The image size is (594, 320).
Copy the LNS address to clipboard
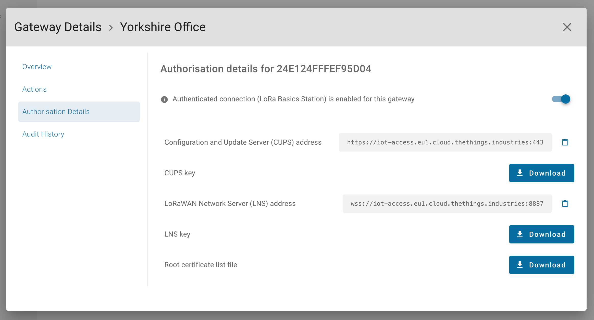(565, 203)
